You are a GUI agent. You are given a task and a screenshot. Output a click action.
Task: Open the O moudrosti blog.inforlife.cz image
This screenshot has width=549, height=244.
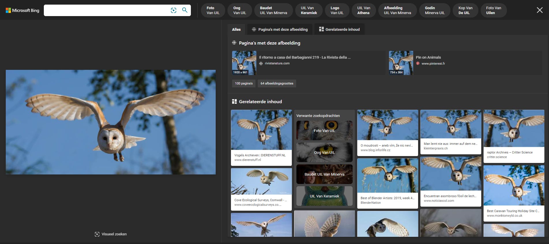point(388,125)
